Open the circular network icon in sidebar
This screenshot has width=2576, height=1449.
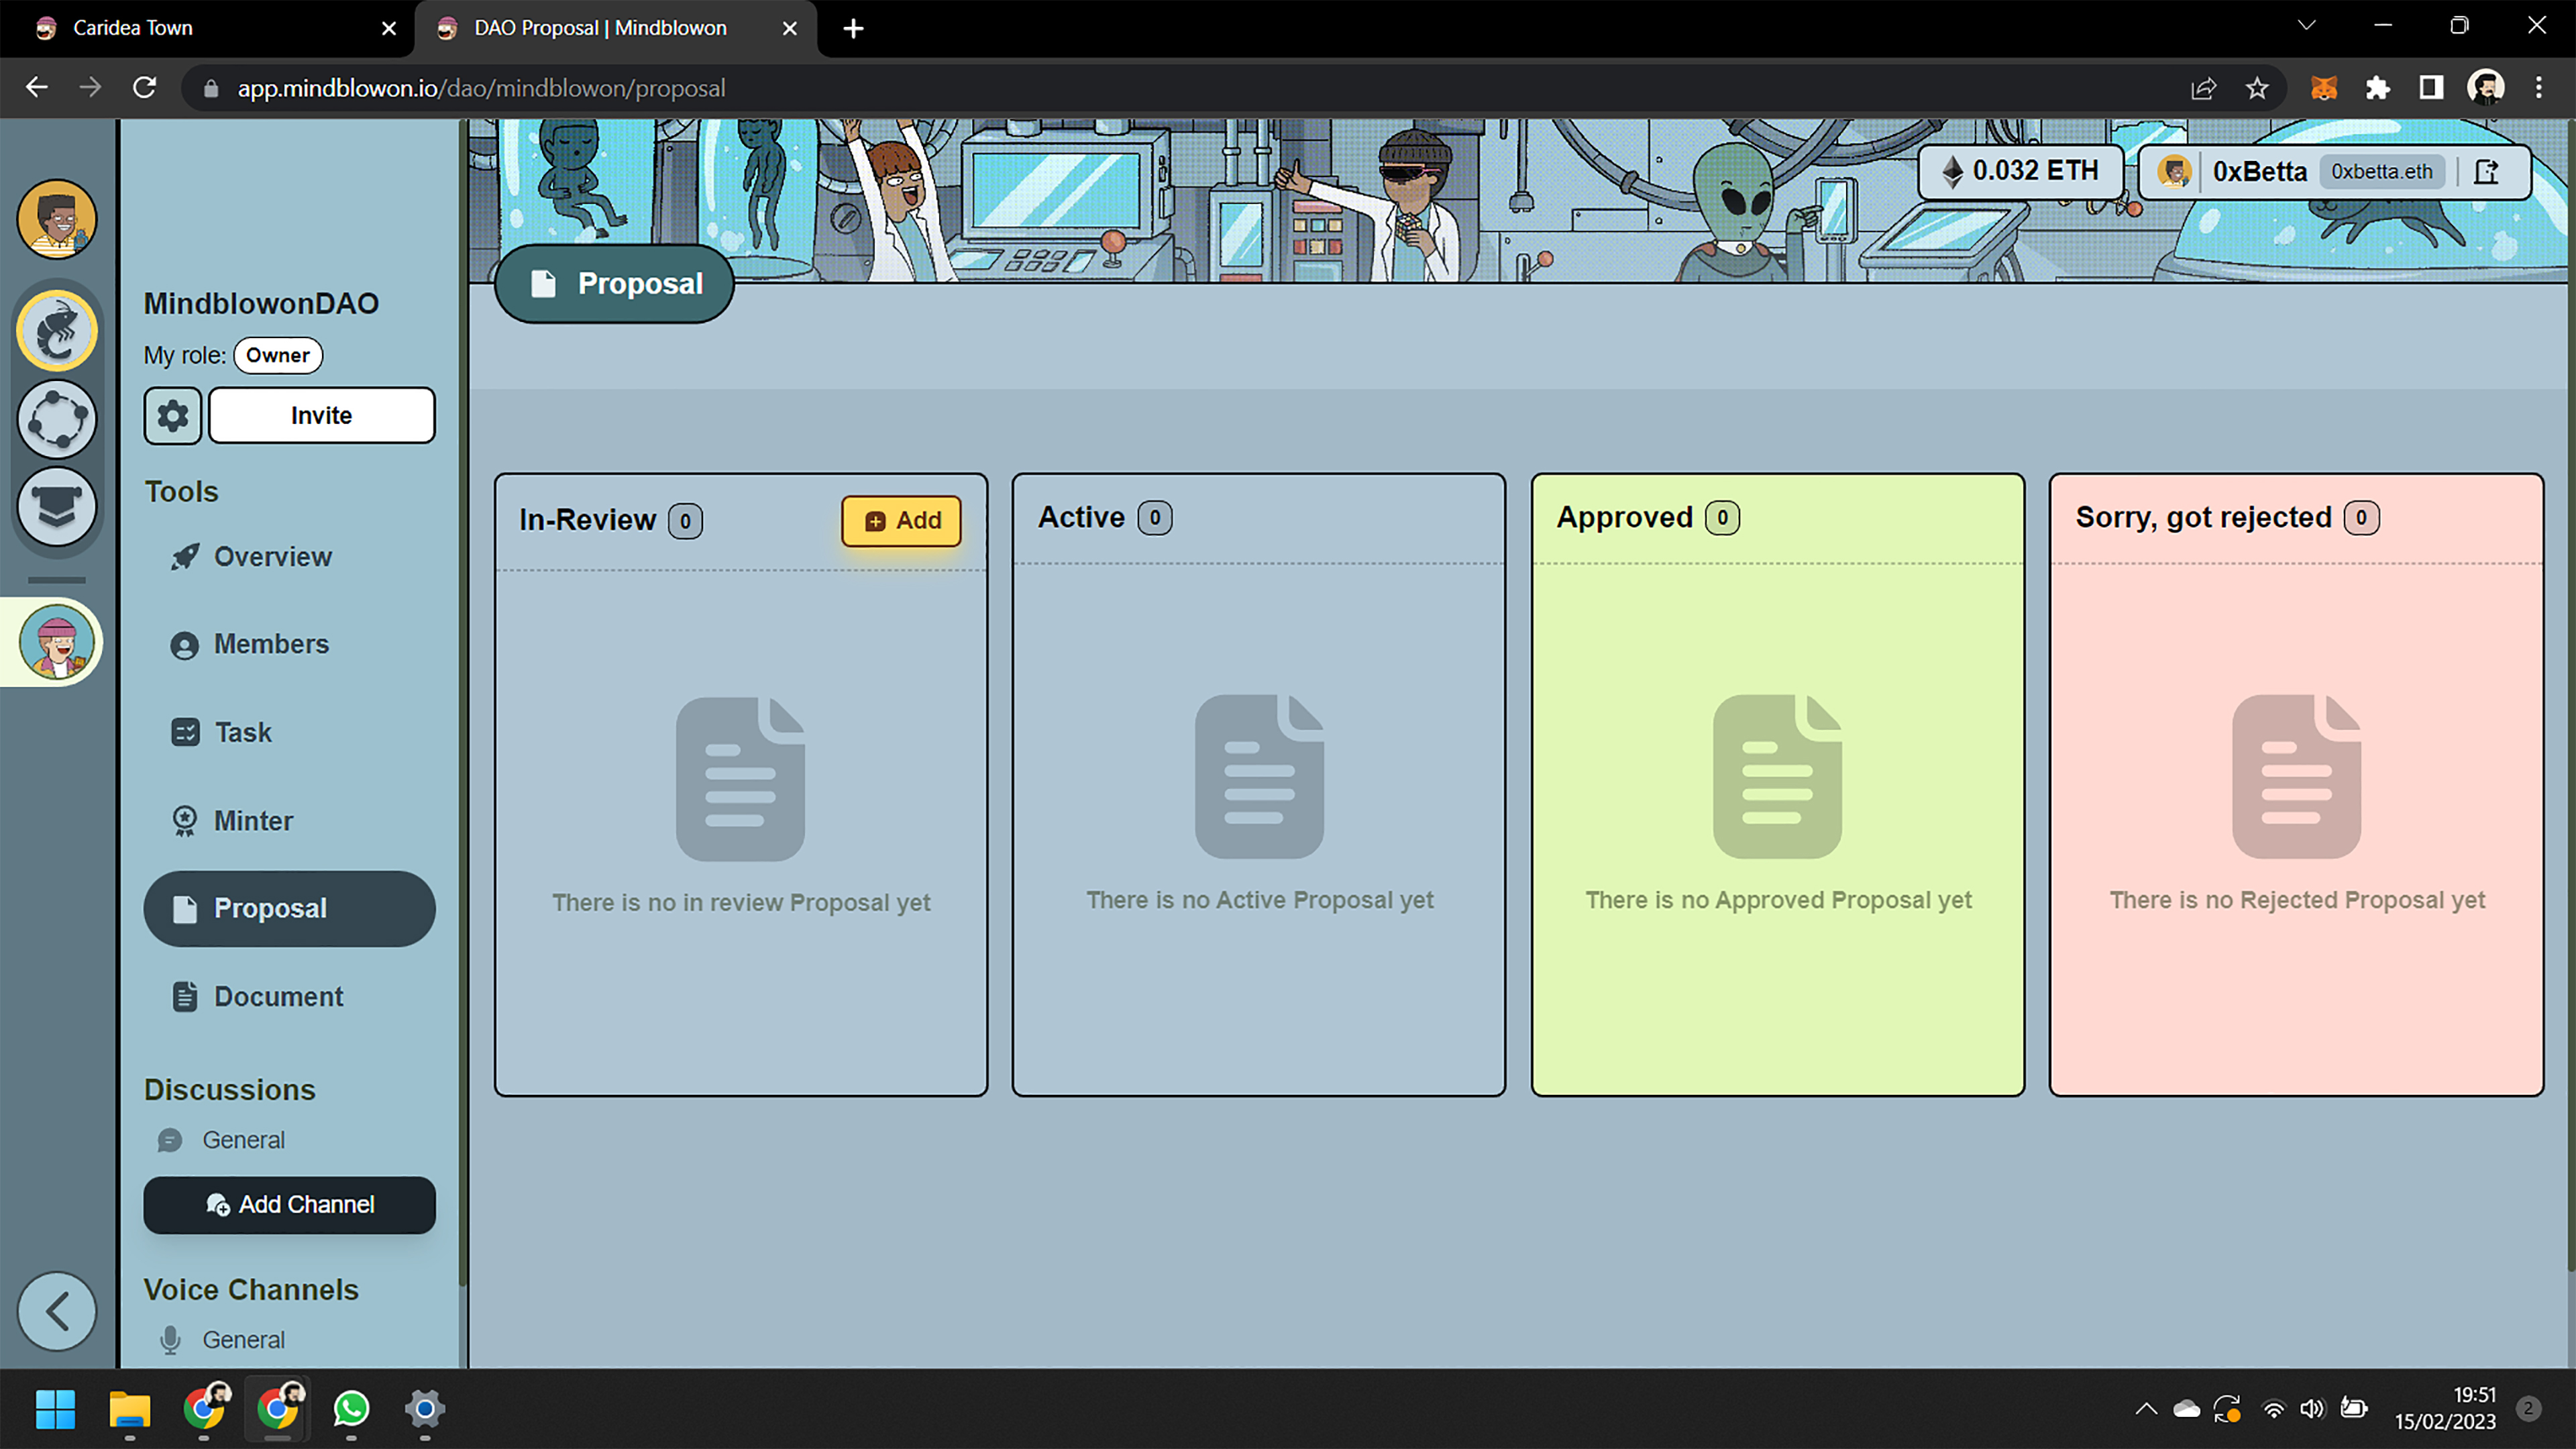coord(57,419)
